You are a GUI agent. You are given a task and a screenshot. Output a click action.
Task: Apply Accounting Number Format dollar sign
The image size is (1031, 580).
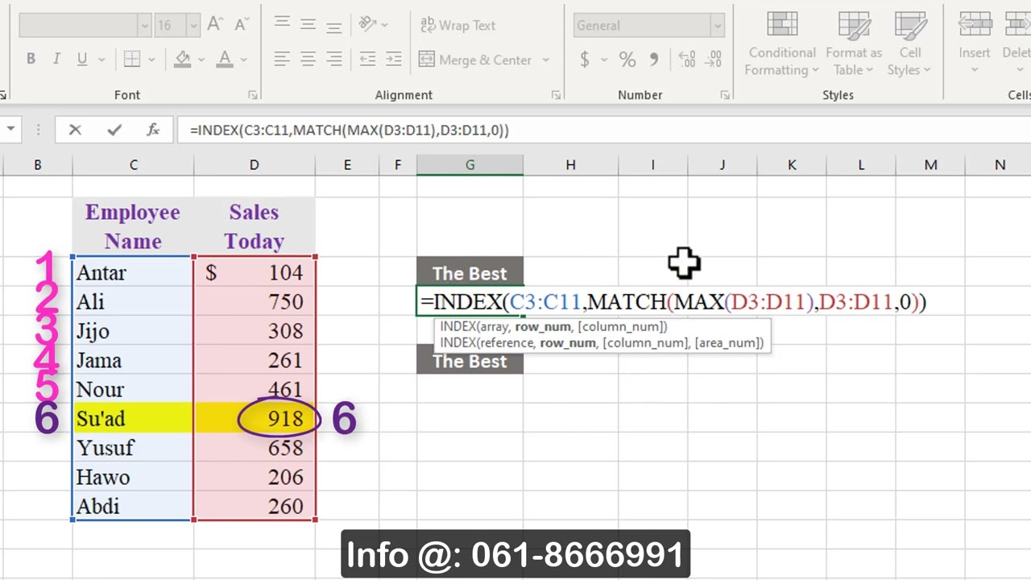[585, 60]
